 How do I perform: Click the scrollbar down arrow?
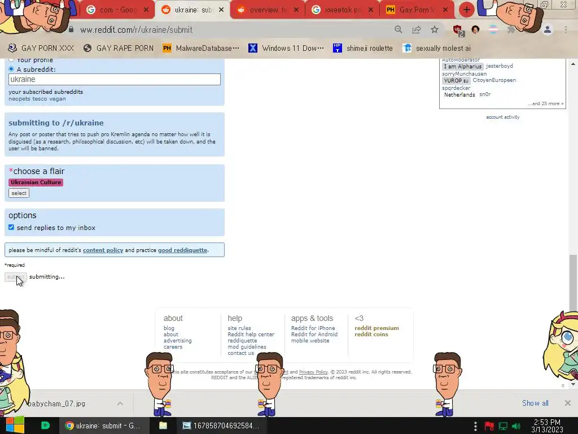(x=573, y=384)
